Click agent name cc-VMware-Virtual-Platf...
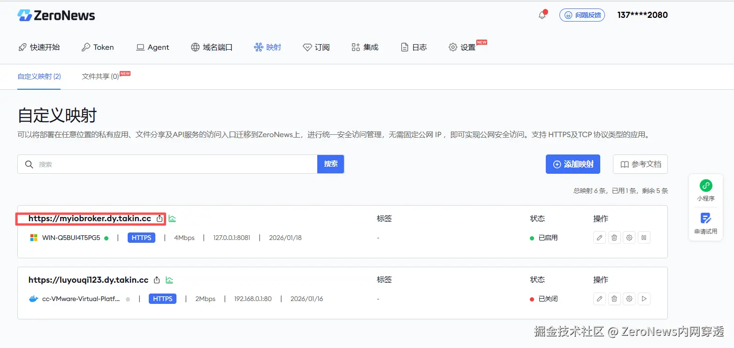Viewport: 734px width, 348px height. (x=81, y=299)
